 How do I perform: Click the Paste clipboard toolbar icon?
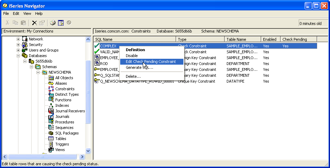coord(23,22)
